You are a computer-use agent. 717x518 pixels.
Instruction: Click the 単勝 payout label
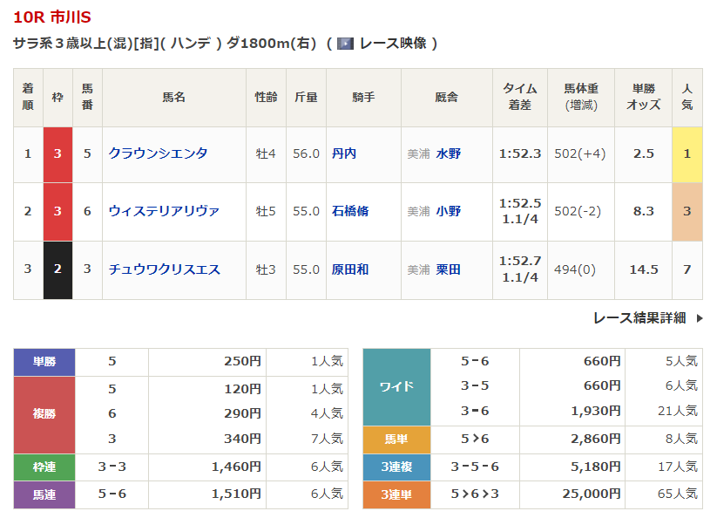click(x=44, y=361)
